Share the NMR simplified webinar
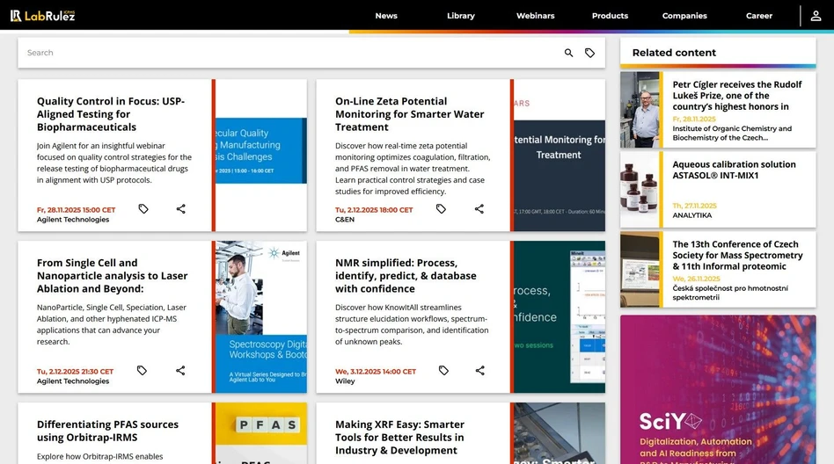This screenshot has width=834, height=464. tap(479, 371)
